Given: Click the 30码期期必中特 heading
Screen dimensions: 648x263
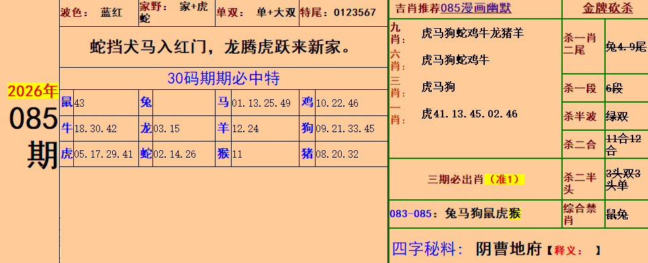Looking at the screenshot, I should coord(224,78).
